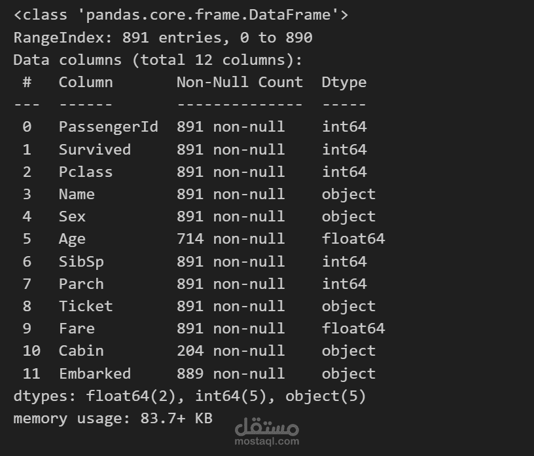
Task: Click the SibSp column name
Action: tap(81, 261)
